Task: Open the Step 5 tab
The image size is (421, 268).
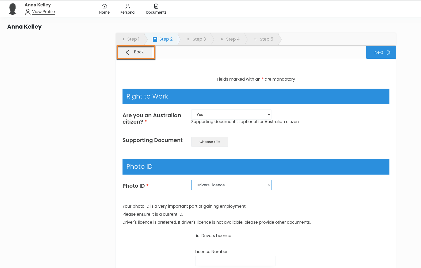Action: pos(264,39)
